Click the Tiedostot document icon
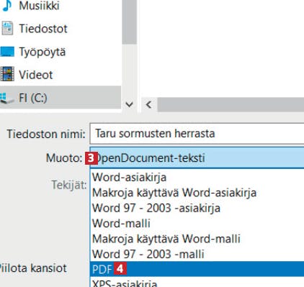This screenshot has width=304, height=287. [x=7, y=28]
